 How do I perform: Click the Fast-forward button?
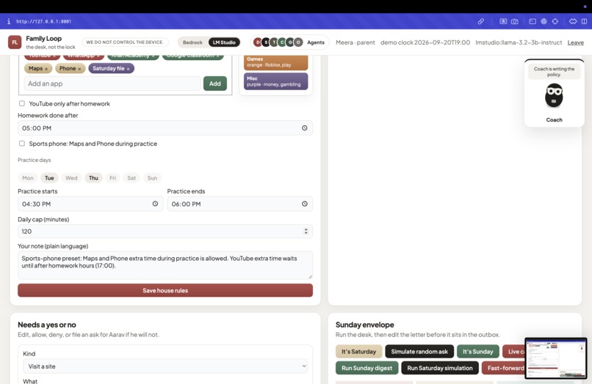click(x=503, y=368)
